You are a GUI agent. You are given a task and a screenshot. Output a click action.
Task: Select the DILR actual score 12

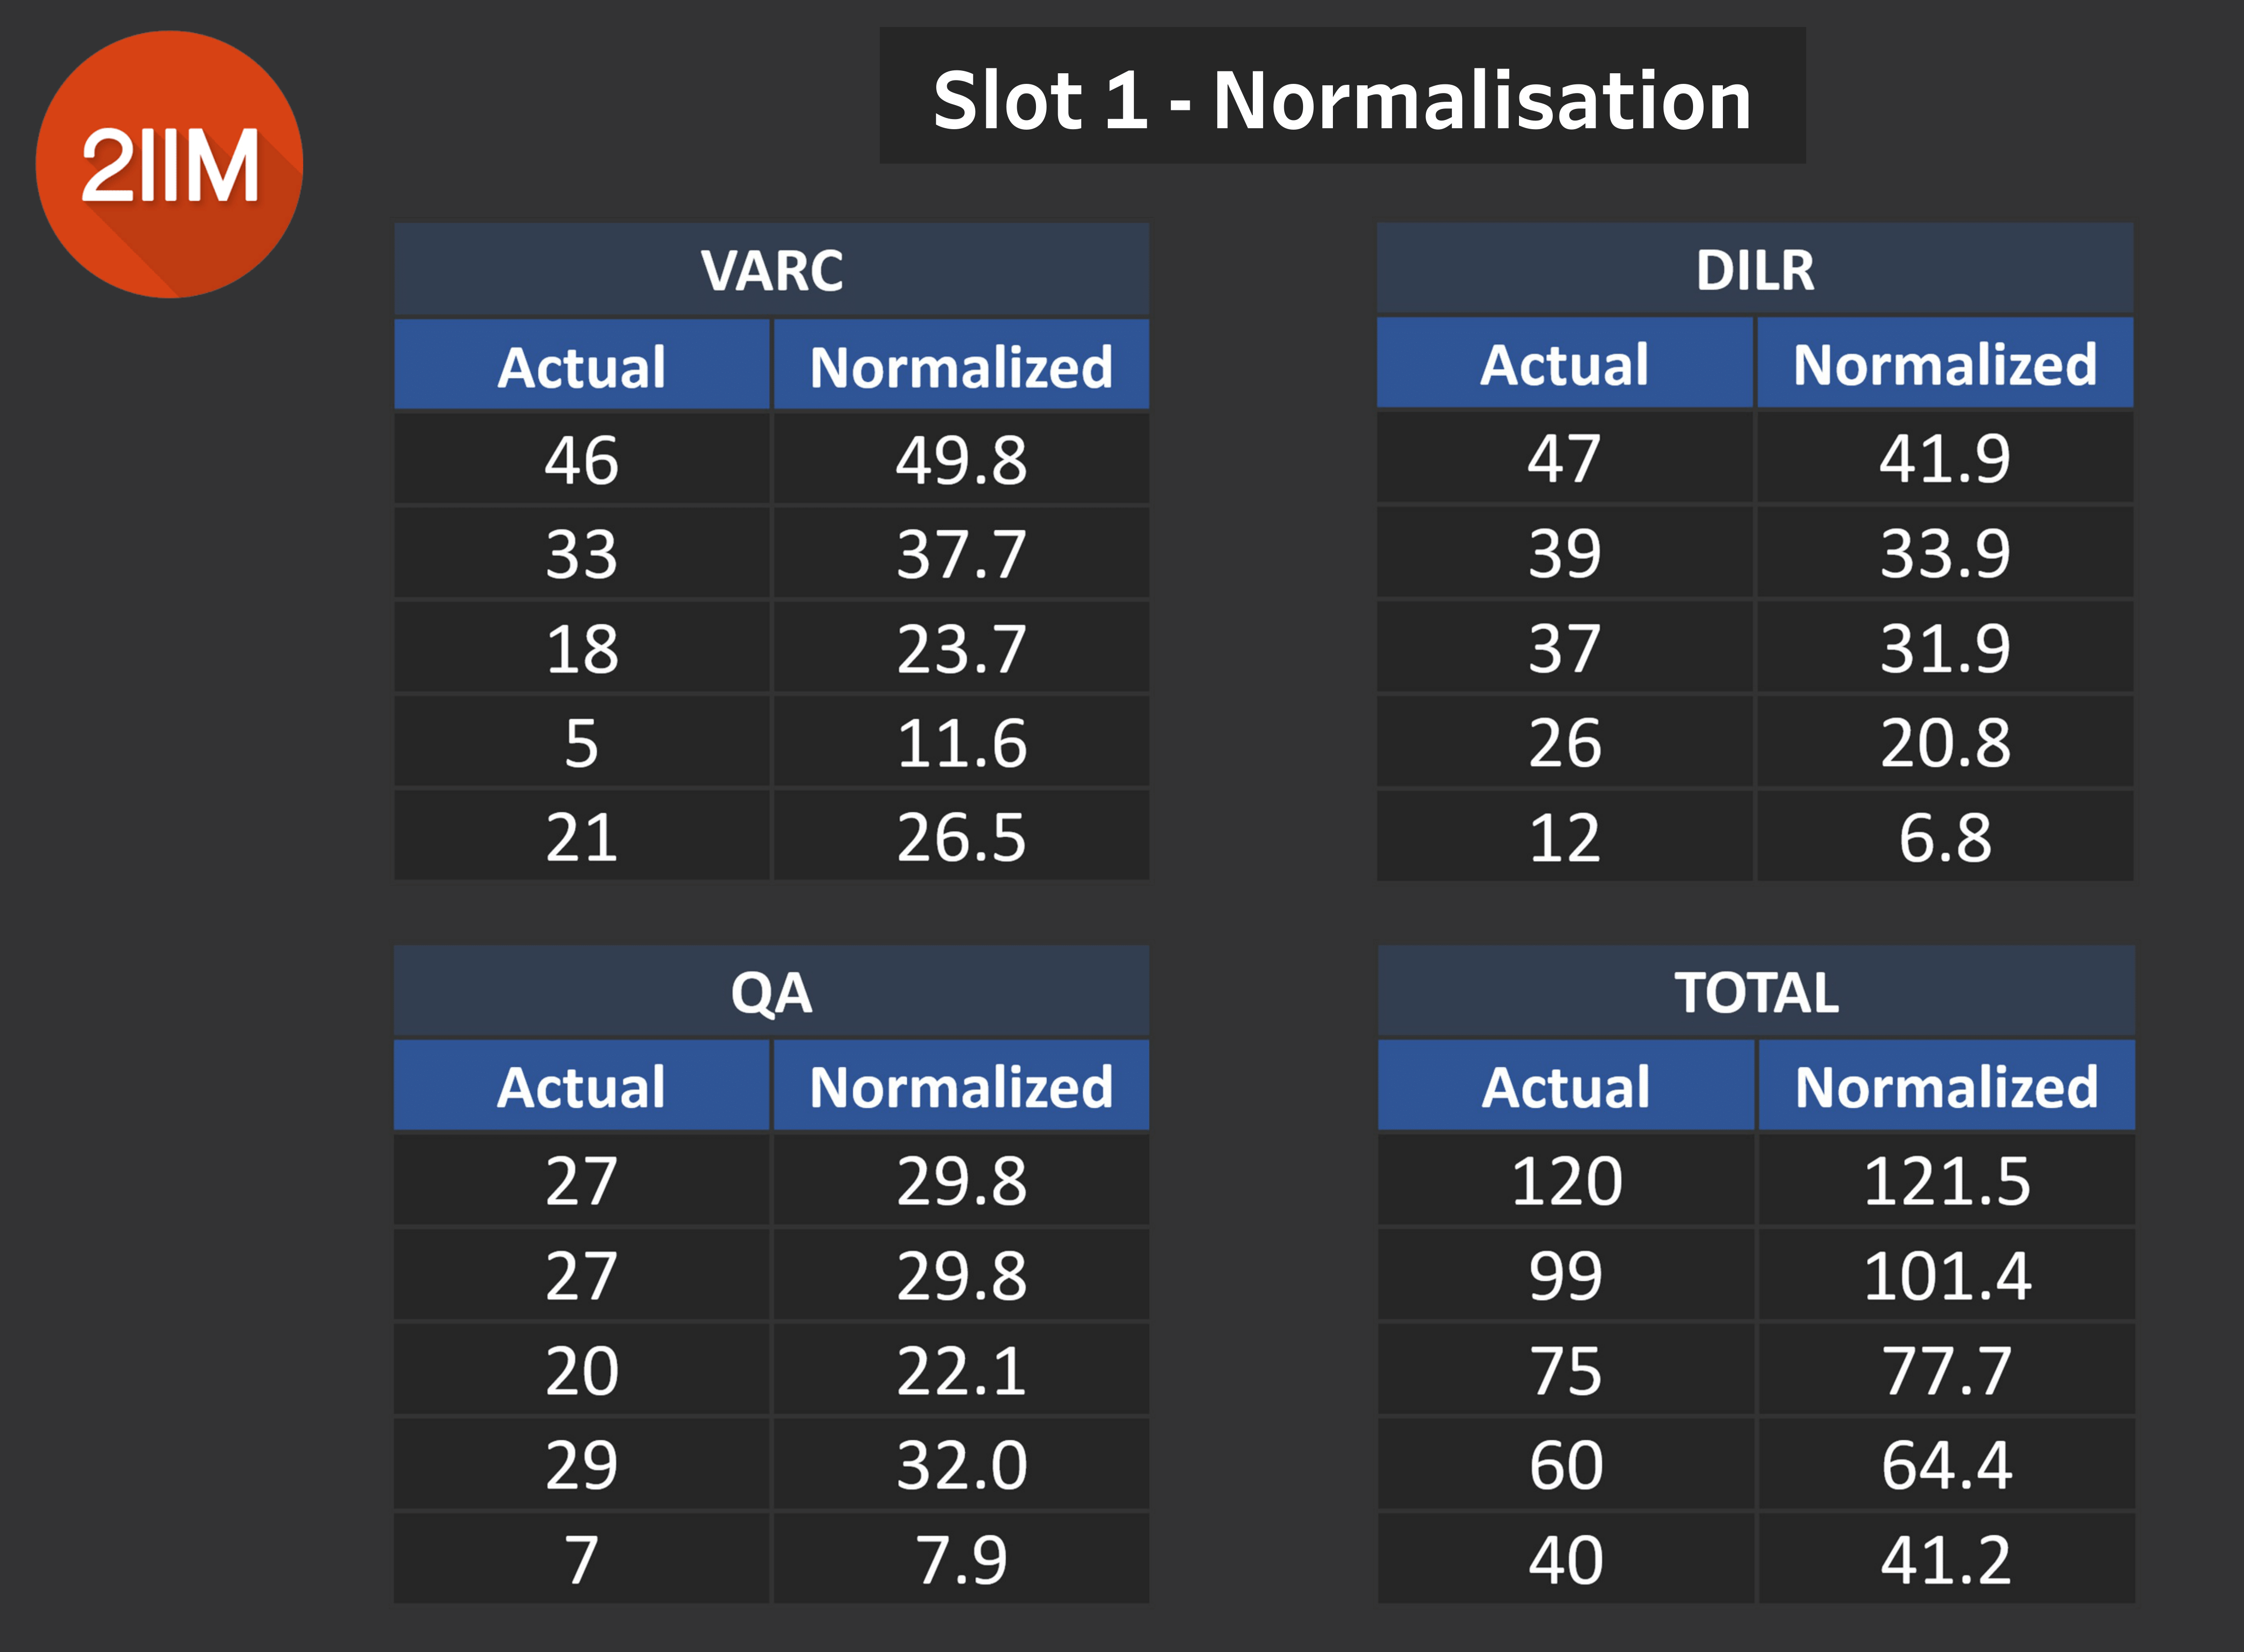pyautogui.click(x=1564, y=837)
